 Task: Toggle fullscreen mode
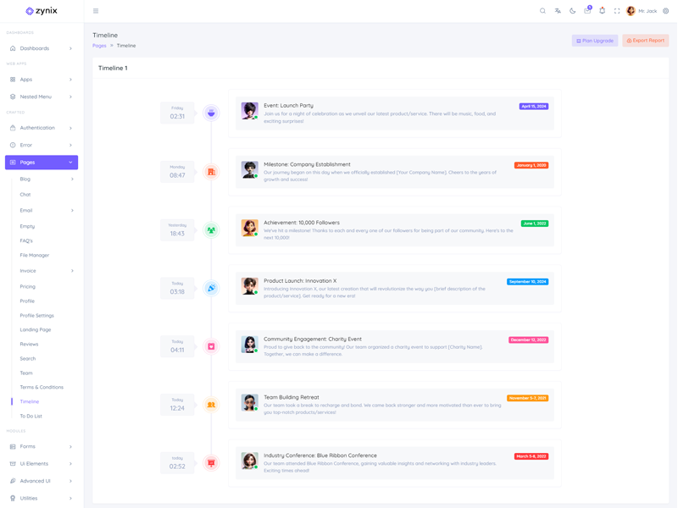coord(617,11)
